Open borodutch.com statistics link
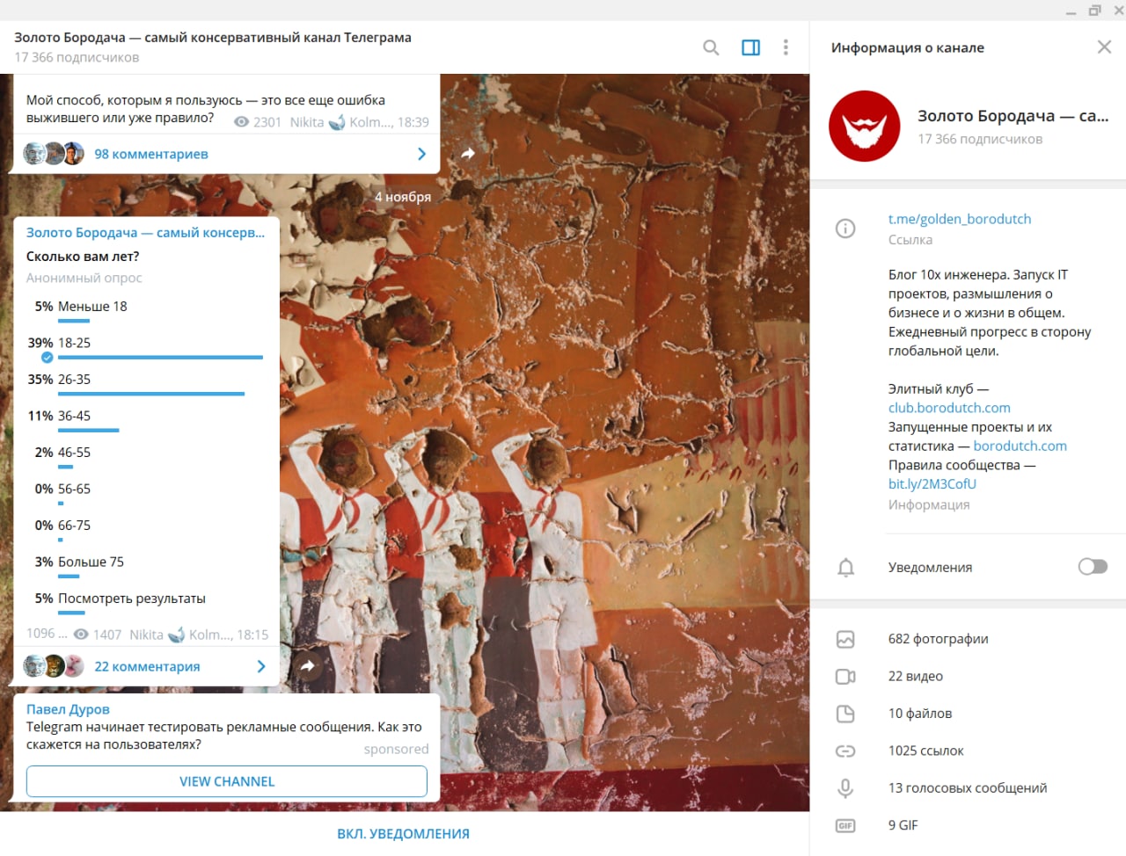Image resolution: width=1126 pixels, height=856 pixels. tap(1020, 446)
